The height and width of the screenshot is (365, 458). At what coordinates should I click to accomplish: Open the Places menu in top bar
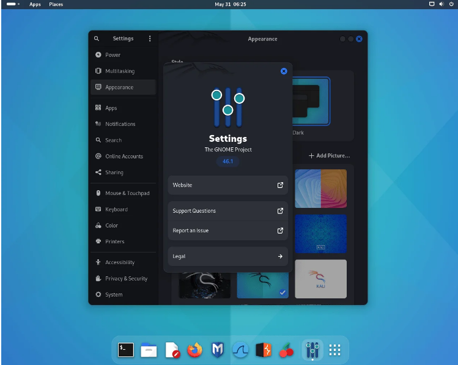[x=56, y=4]
